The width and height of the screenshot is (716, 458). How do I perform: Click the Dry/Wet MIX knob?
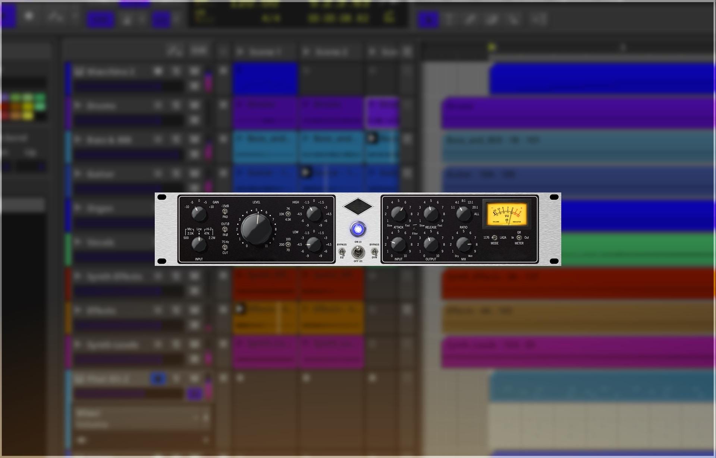tap(464, 245)
